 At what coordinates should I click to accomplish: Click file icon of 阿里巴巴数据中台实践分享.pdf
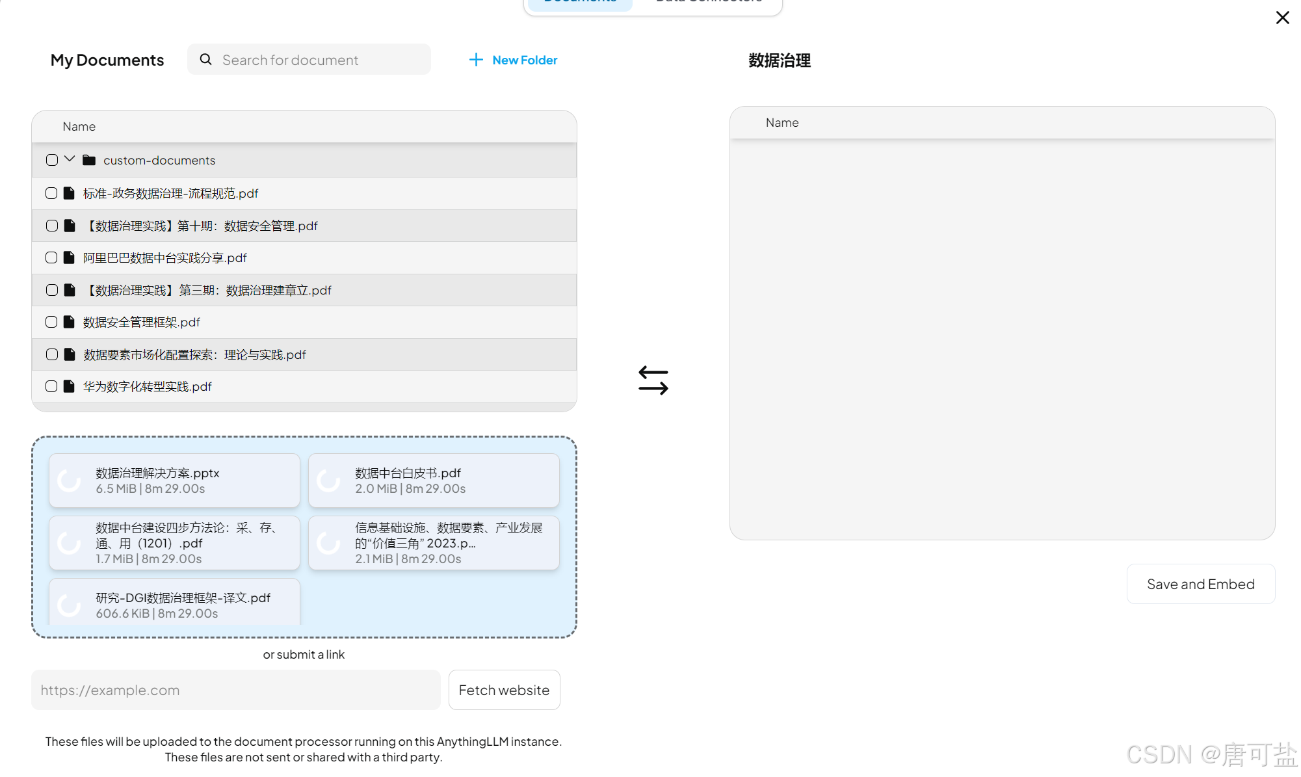[x=69, y=257]
